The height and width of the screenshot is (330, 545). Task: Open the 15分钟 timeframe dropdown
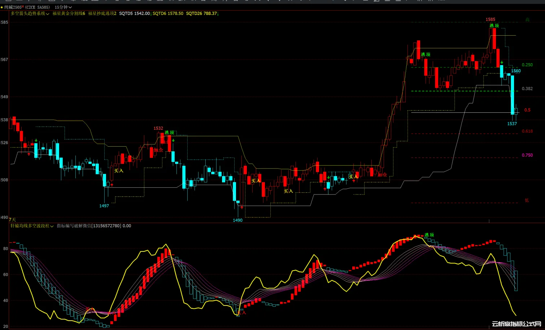[63, 7]
